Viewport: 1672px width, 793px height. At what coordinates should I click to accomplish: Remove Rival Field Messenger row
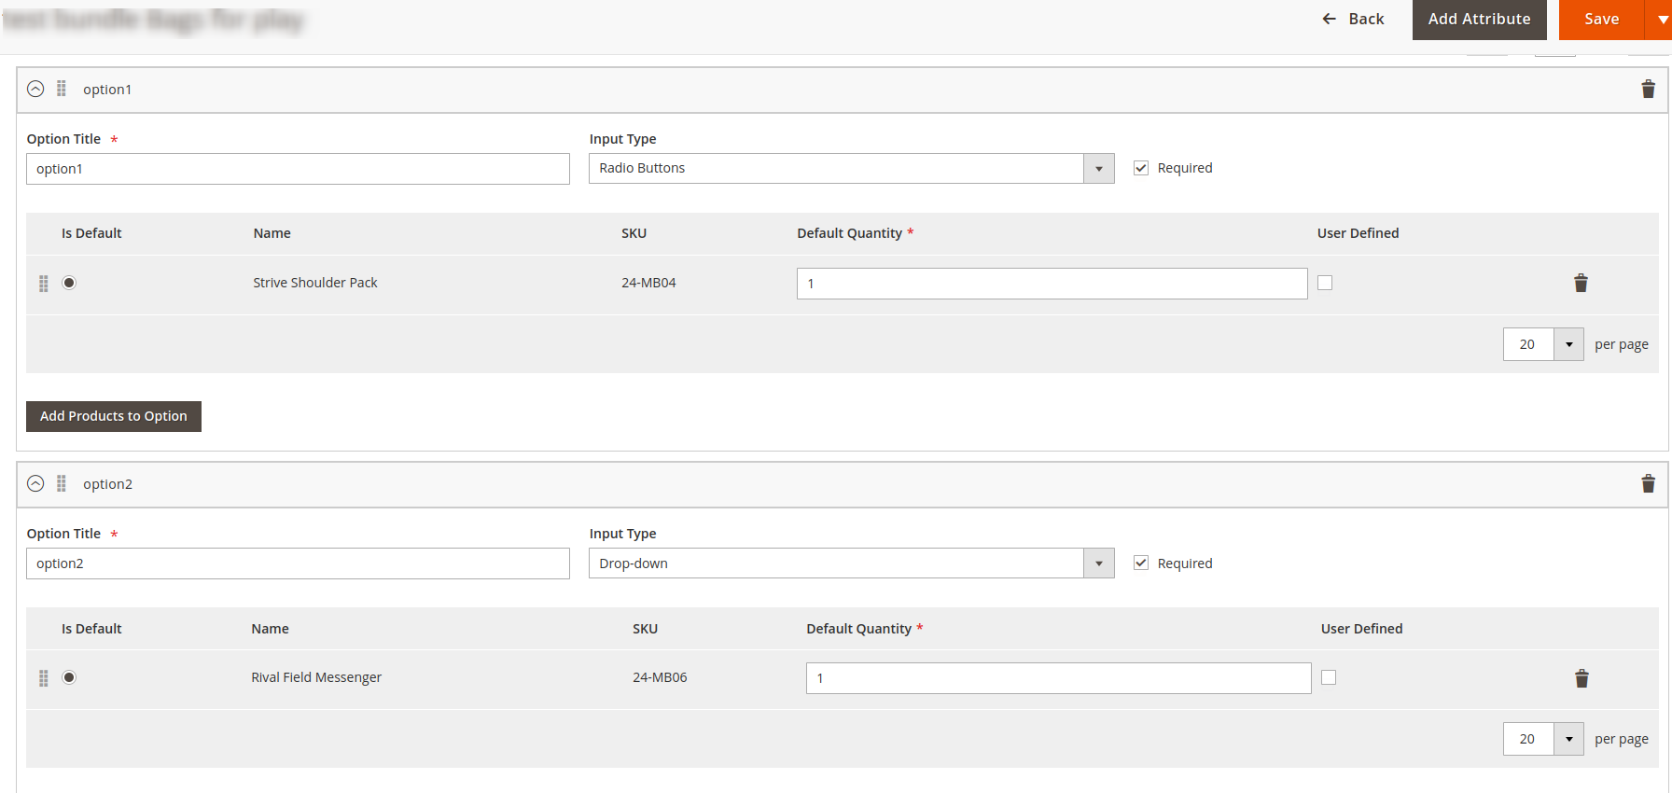click(x=1581, y=678)
